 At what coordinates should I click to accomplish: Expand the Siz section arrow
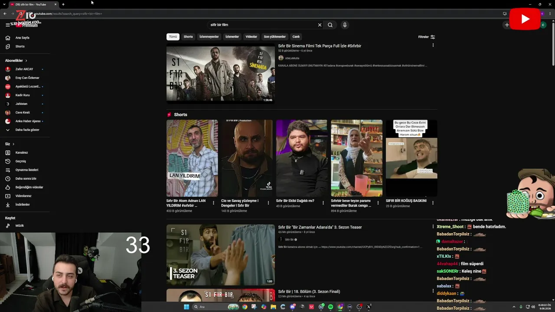[13, 144]
